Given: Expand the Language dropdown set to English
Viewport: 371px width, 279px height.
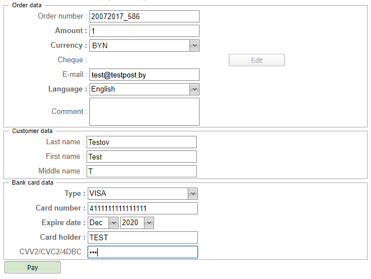Looking at the screenshot, I should click(x=144, y=89).
